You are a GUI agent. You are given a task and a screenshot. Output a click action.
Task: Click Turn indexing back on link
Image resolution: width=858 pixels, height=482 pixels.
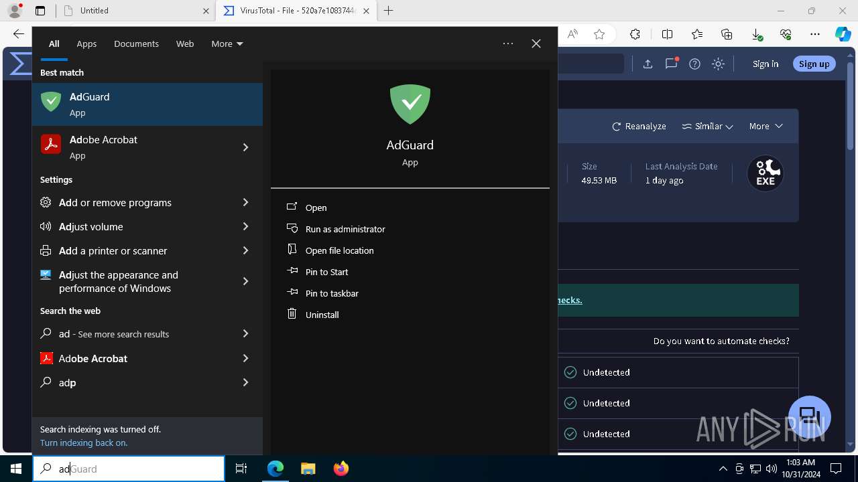coord(84,443)
